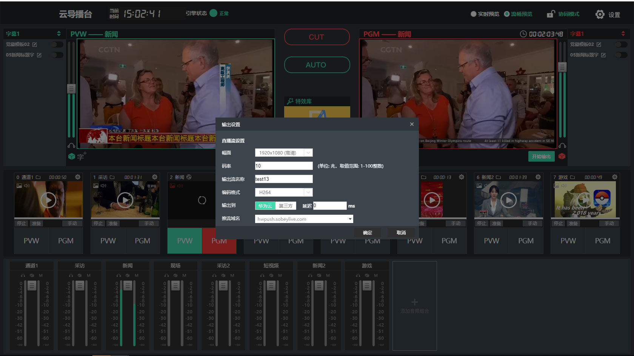Click the PGM volume fader handle
Screen dimensions: 634x356
click(x=562, y=67)
